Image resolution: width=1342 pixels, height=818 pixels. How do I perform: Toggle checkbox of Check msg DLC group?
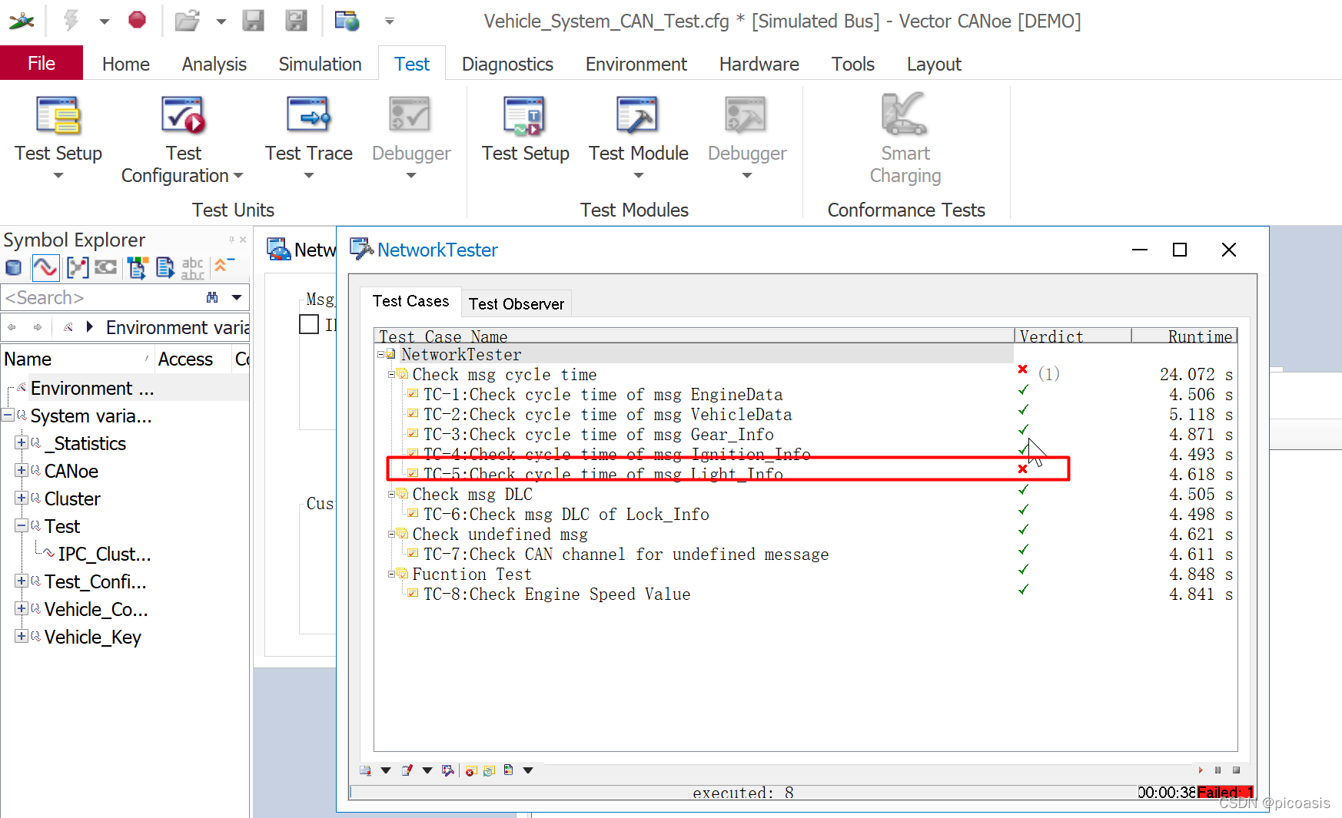(x=403, y=494)
